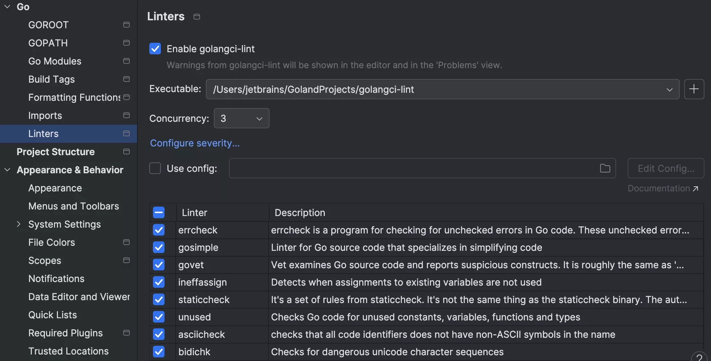Expand the System Settings node
This screenshot has height=361, width=711.
click(x=18, y=224)
